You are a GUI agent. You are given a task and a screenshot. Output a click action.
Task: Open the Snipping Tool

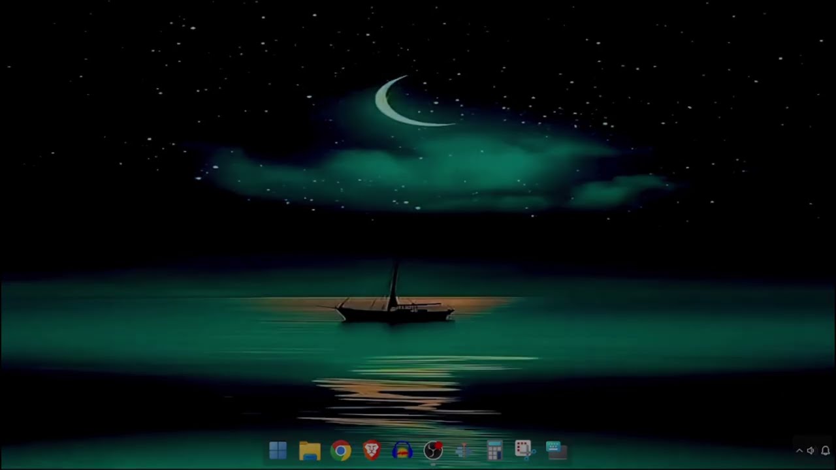point(524,449)
